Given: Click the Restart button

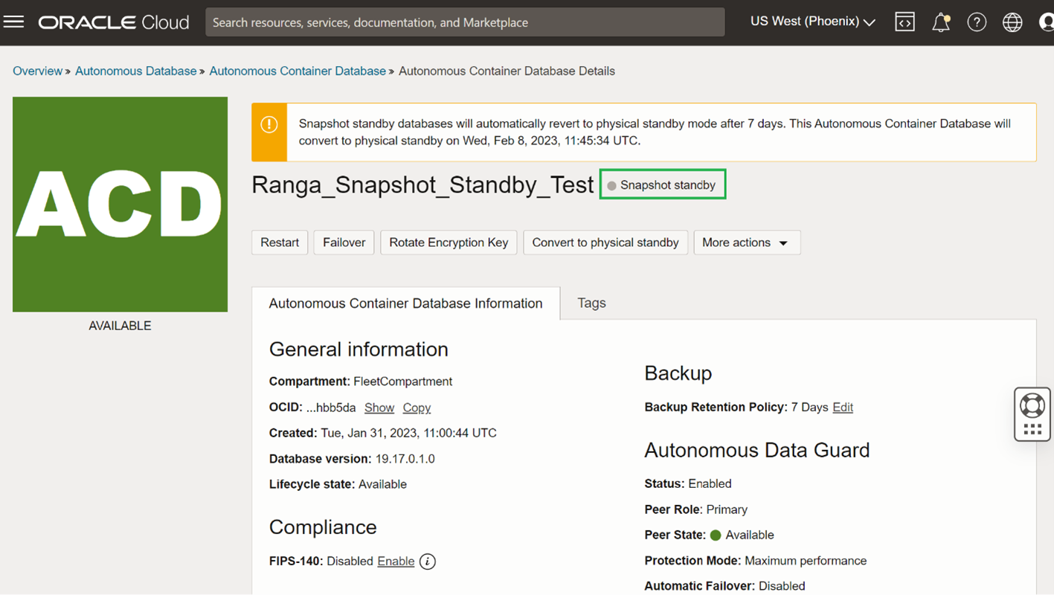Looking at the screenshot, I should (x=280, y=242).
